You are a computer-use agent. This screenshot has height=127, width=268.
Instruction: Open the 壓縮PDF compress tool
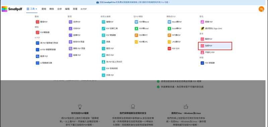pos(42,22)
